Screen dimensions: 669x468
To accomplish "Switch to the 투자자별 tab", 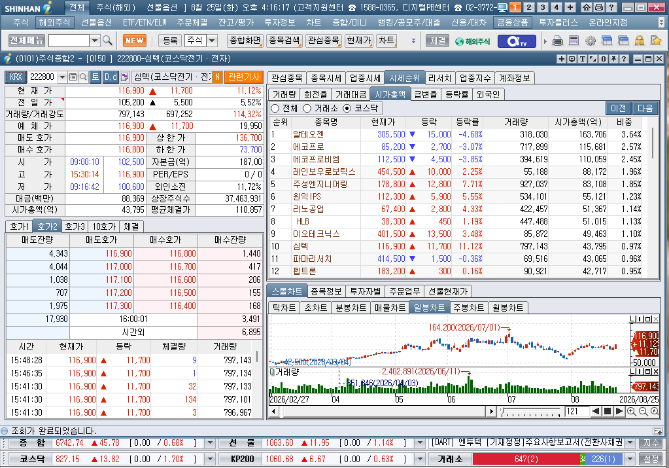I will pyautogui.click(x=365, y=291).
